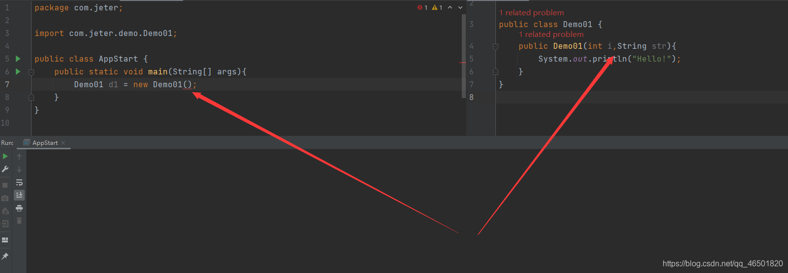Image resolution: width=788 pixels, height=273 pixels.
Task: Click 'package com.jeter;' on line 1
Action: (x=78, y=8)
